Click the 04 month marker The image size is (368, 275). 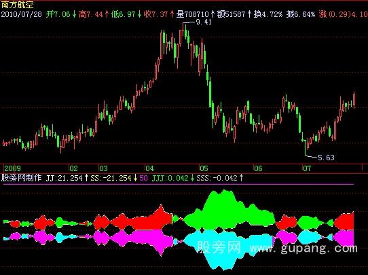coord(149,168)
